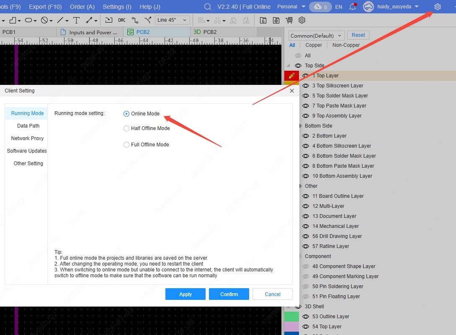Screen dimensions: 456x335
Task: Select Half Offline Mode radio button
Action: click(126, 128)
